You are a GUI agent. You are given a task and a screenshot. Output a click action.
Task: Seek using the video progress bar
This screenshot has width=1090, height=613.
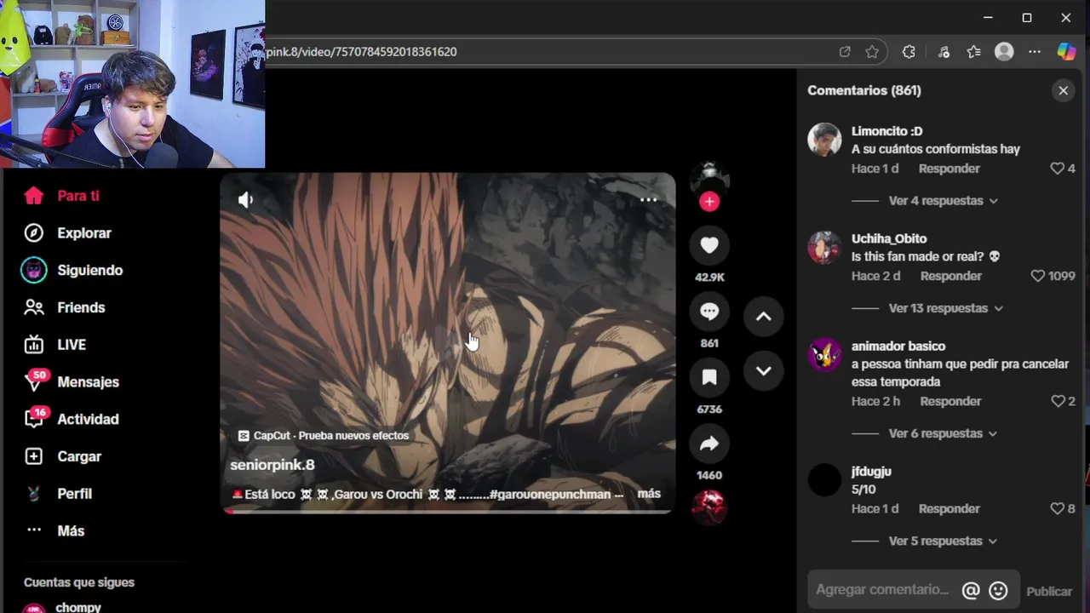coord(448,511)
